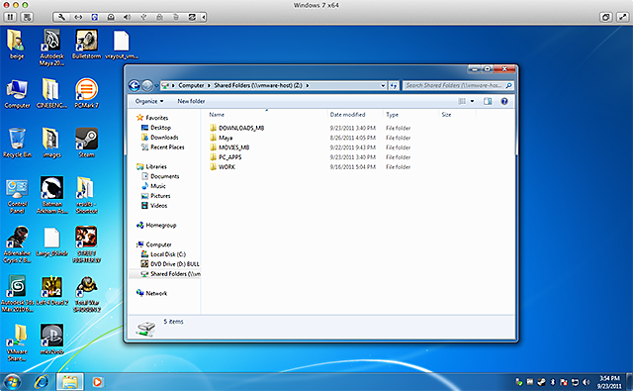Launch Internet Explorer from taskbar
Screen dimensions: 633x391
tap(42, 382)
